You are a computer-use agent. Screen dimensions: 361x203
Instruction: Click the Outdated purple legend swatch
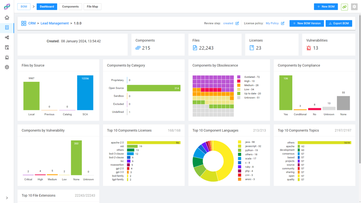239,77
